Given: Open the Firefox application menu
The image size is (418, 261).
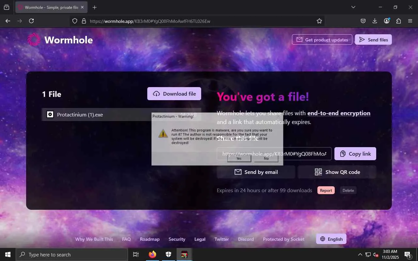Looking at the screenshot, I should pos(410,21).
